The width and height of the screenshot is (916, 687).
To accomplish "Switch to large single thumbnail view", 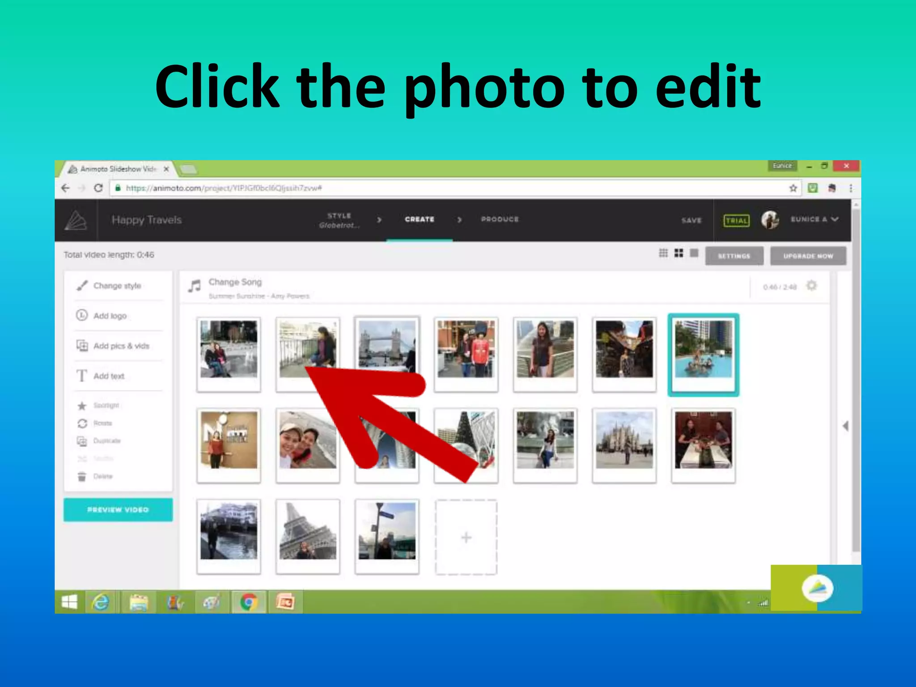I will point(694,253).
